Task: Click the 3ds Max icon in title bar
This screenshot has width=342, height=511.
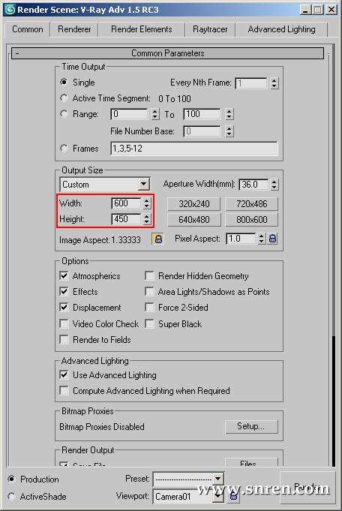Action: pos(10,10)
